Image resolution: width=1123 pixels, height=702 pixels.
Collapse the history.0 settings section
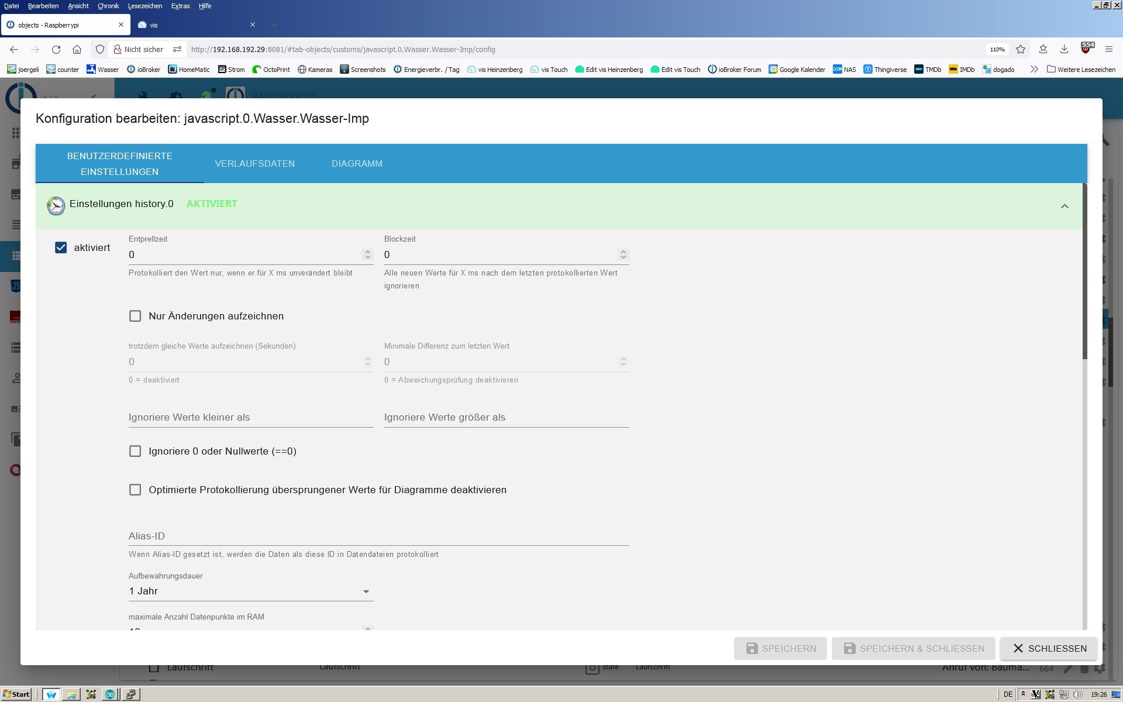(x=1065, y=206)
